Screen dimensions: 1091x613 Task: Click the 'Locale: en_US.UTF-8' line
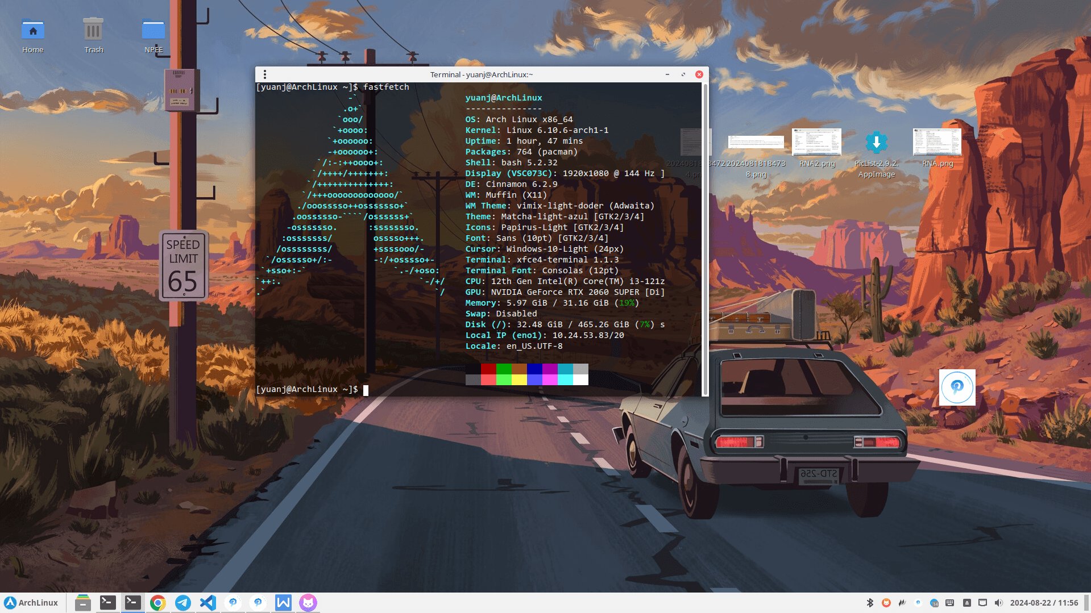[514, 346]
